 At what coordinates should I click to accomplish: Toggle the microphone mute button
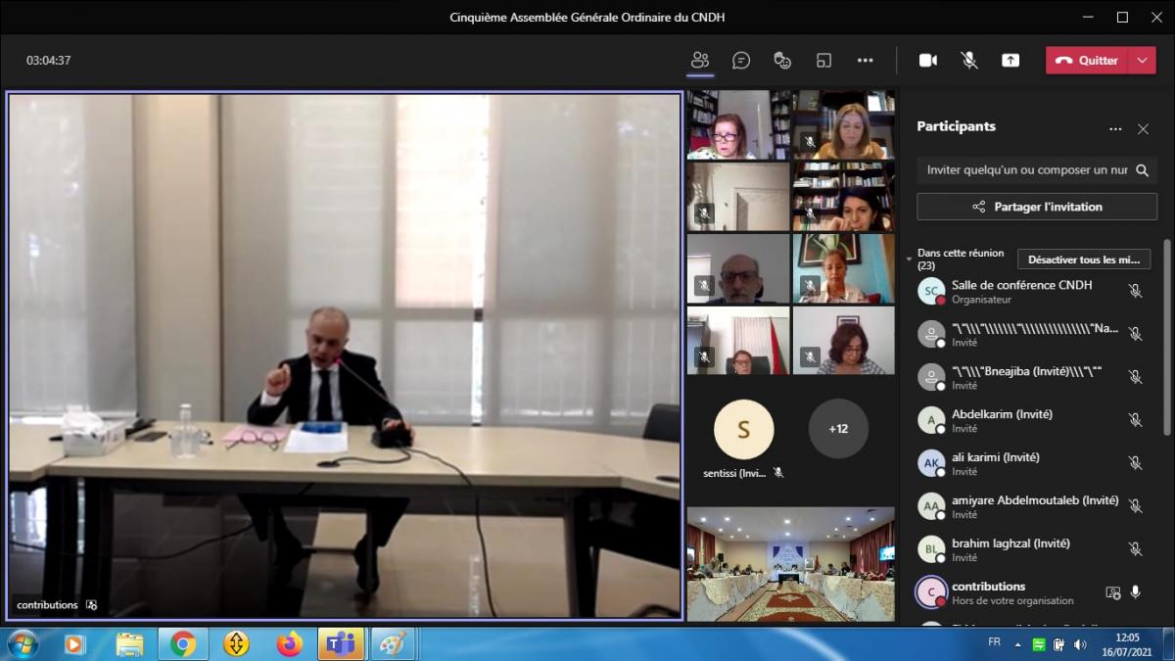coord(968,60)
